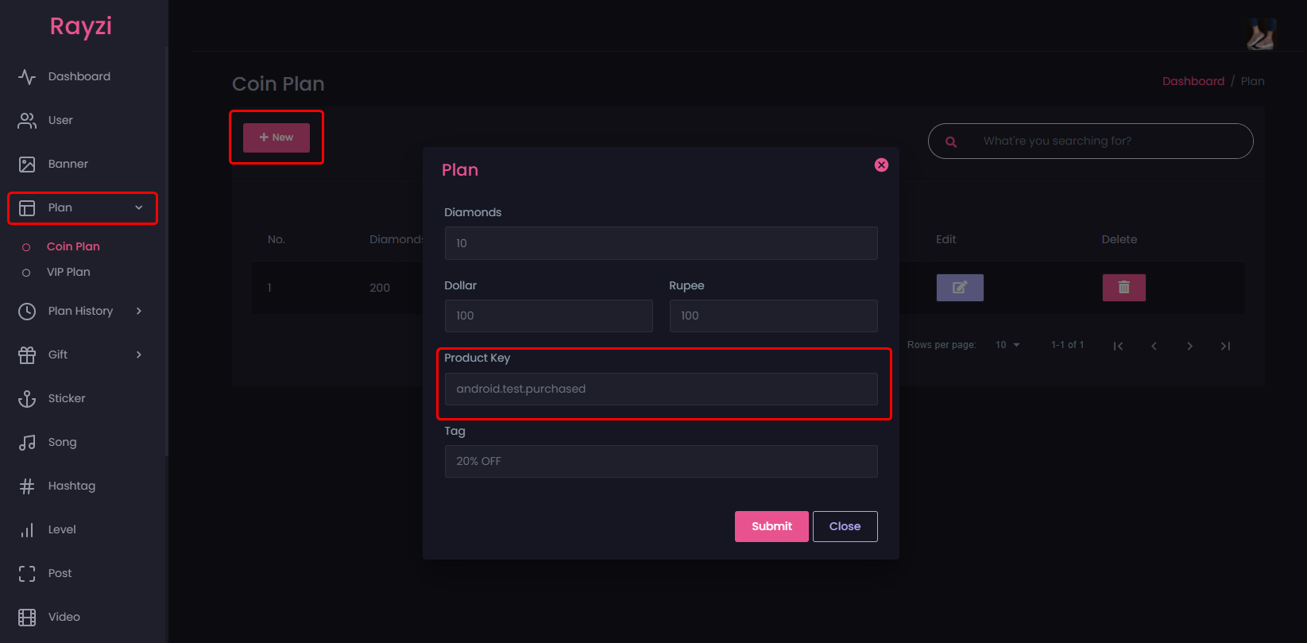This screenshot has height=643, width=1307.
Task: Open the rows per page dropdown
Action: pyautogui.click(x=1007, y=345)
